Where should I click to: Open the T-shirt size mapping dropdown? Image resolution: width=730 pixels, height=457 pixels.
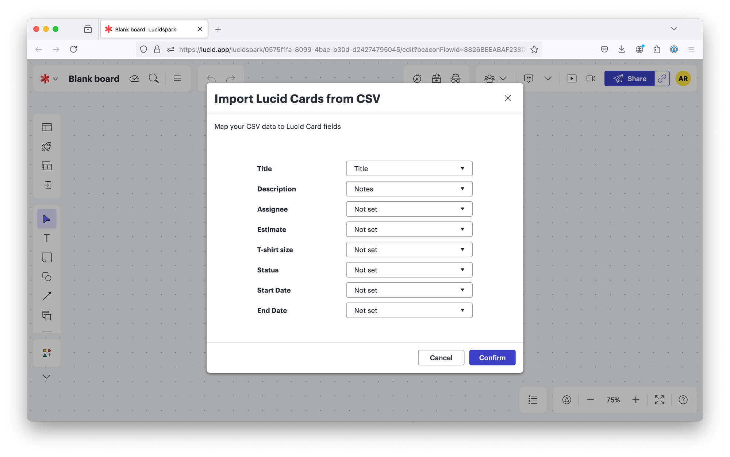(x=409, y=250)
